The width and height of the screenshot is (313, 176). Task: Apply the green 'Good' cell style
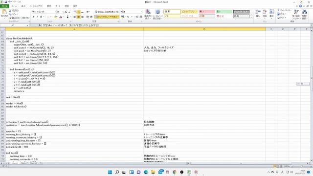pyautogui.click(x=224, y=12)
